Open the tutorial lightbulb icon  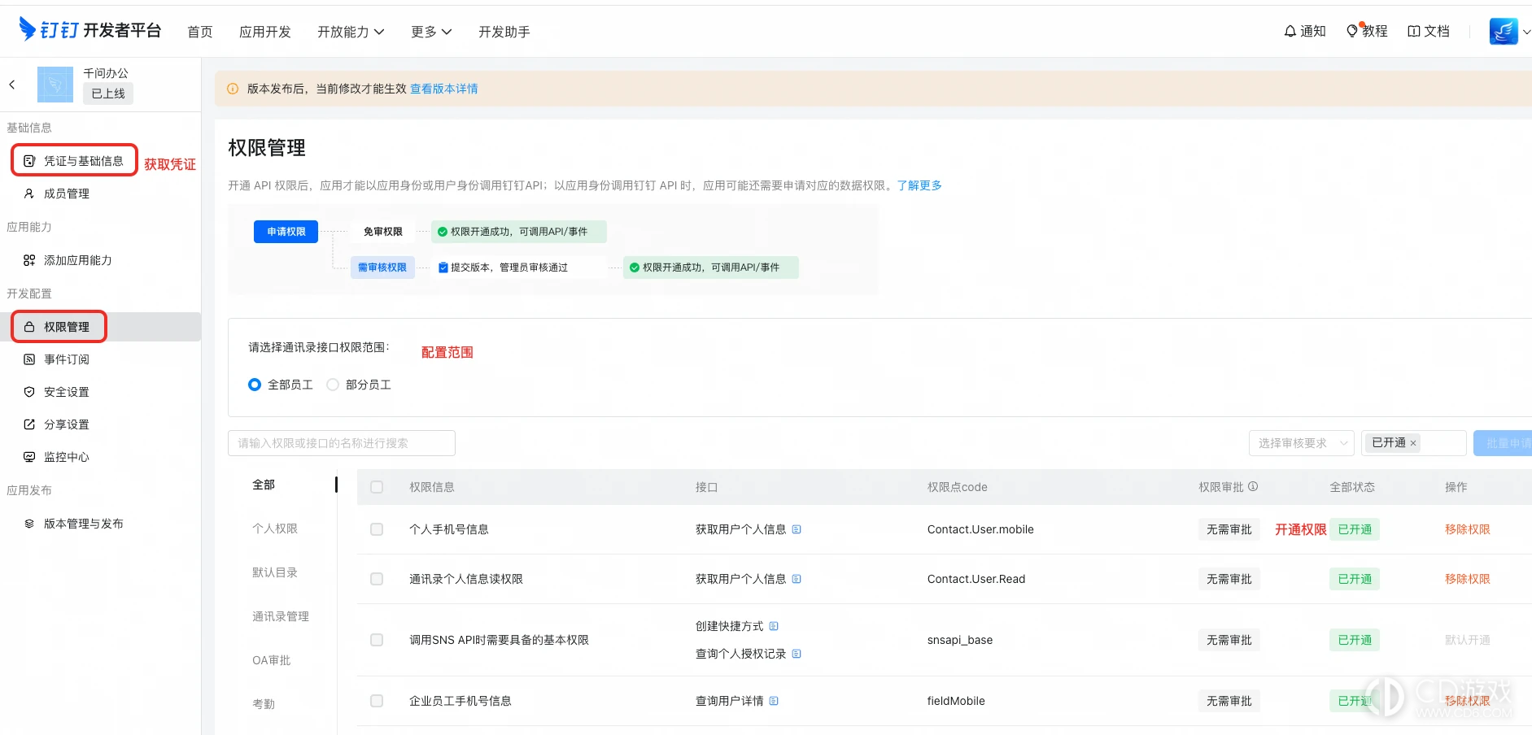click(1352, 31)
